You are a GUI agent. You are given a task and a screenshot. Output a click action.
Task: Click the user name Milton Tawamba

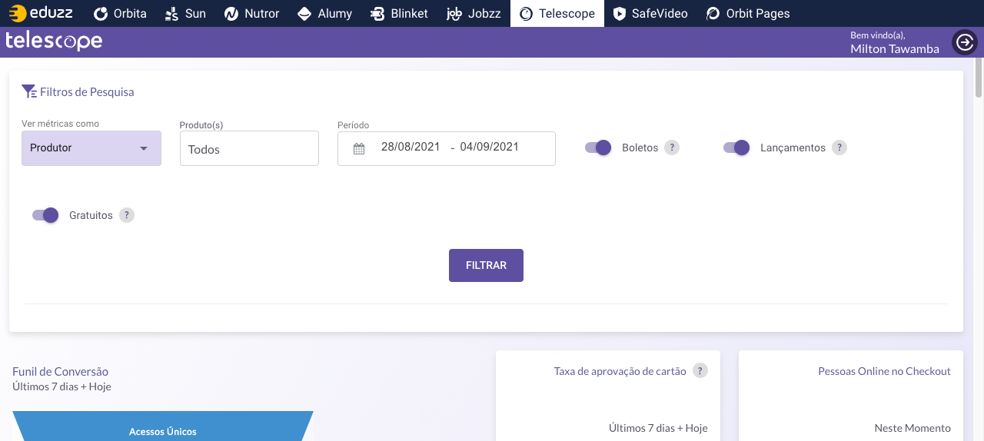pyautogui.click(x=895, y=49)
